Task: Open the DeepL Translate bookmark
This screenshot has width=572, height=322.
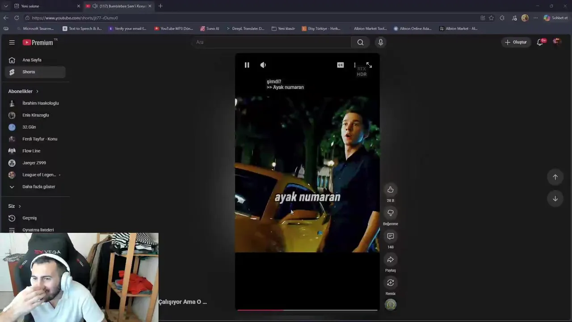Action: tap(245, 29)
